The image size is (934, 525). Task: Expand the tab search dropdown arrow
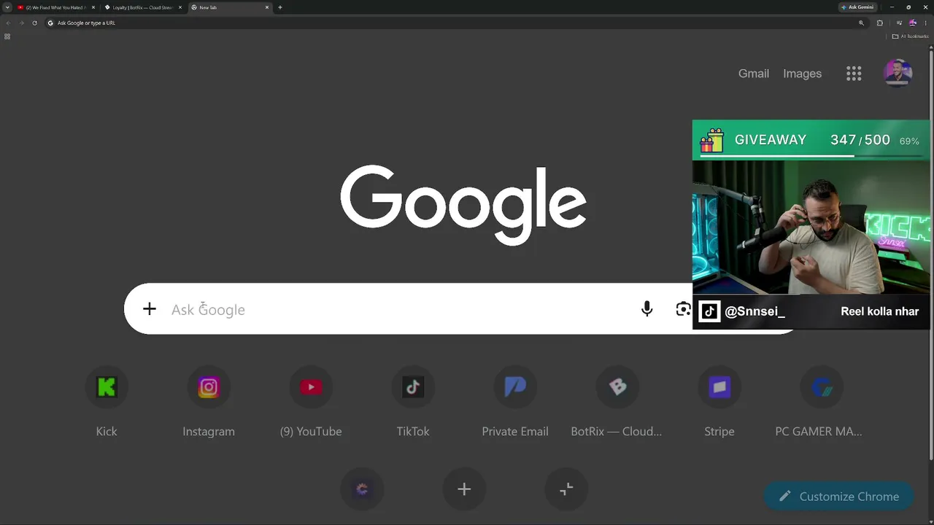[x=7, y=7]
